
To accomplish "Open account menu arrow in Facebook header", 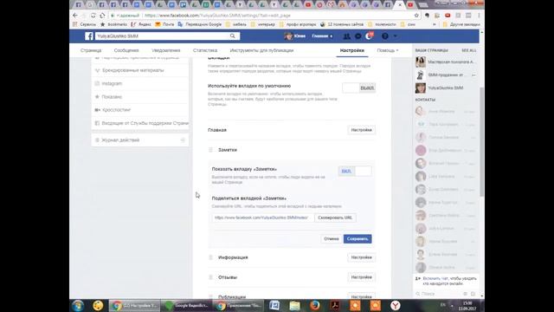I will (395, 36).
